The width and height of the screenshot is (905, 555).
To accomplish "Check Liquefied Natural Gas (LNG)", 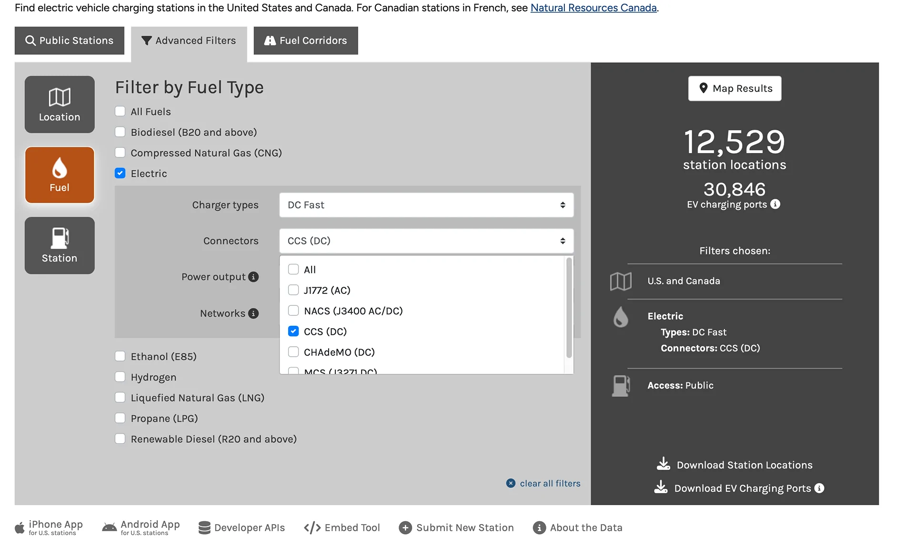I will pos(120,398).
